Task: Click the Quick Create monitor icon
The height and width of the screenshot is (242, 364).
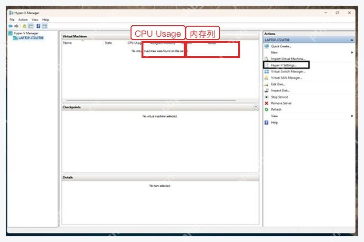Action: click(266, 46)
